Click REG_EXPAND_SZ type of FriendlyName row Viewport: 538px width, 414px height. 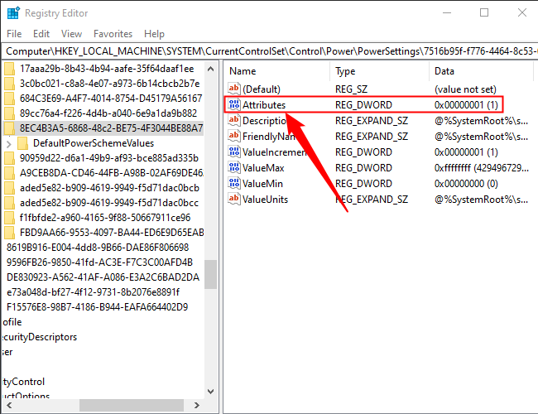click(372, 136)
